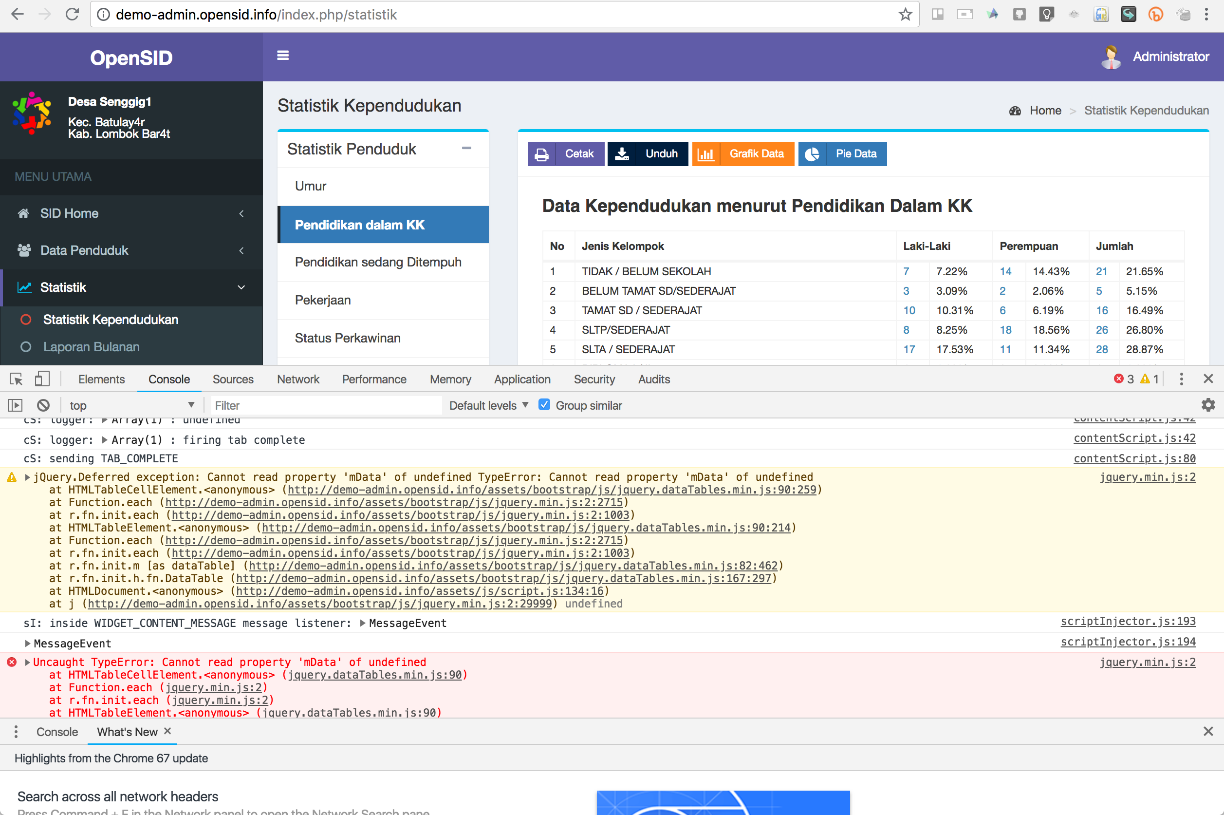The height and width of the screenshot is (815, 1224).
Task: Switch to the What's New tab
Action: [x=127, y=731]
